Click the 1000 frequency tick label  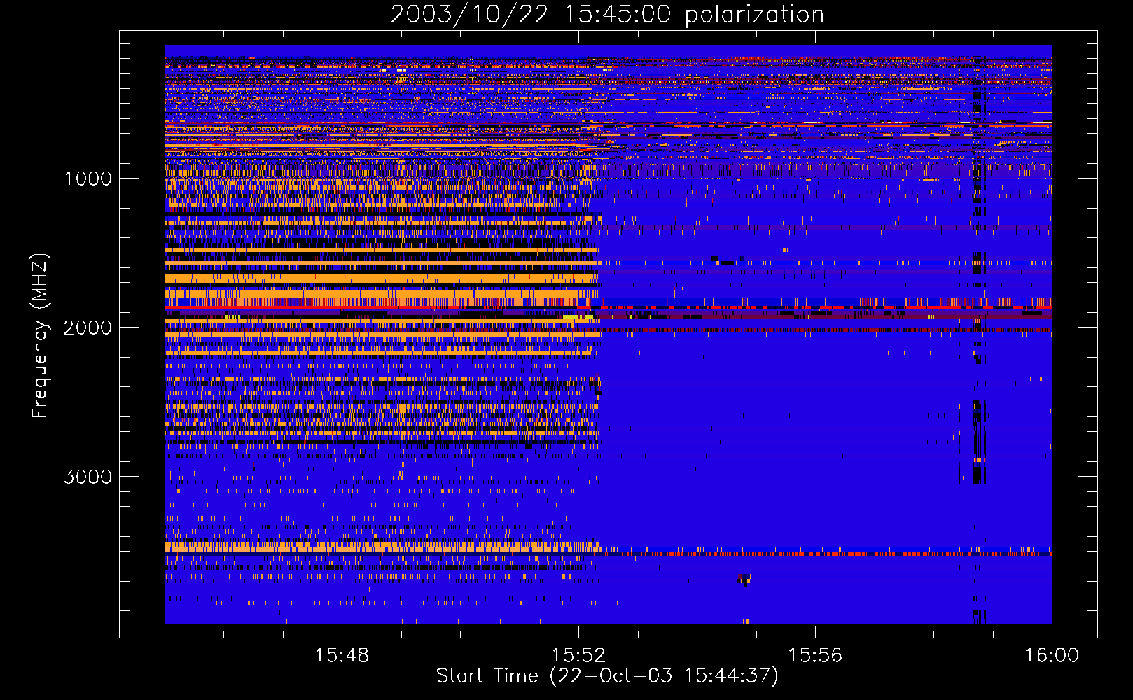point(88,178)
